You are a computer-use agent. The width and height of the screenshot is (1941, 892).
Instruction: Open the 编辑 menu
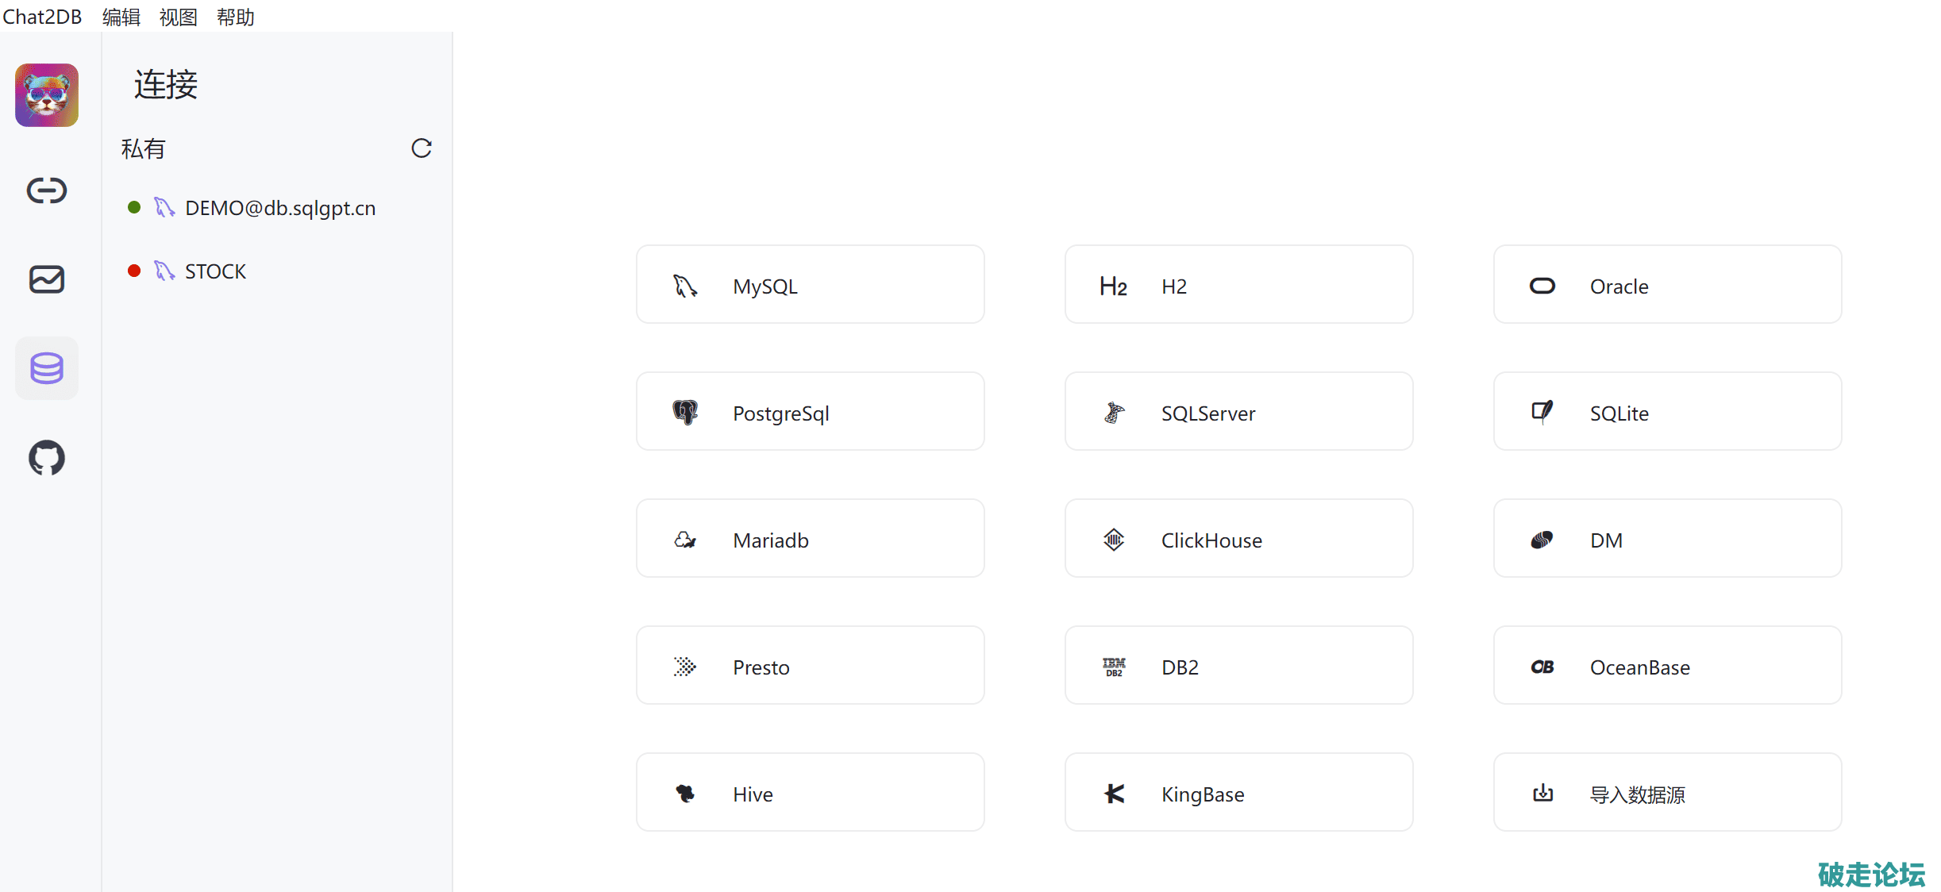tap(121, 17)
